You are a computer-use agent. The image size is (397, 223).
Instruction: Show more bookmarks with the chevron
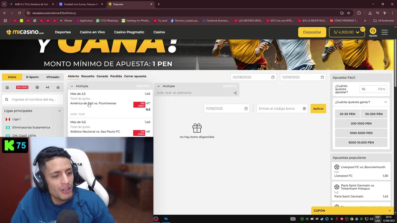pyautogui.click(x=365, y=21)
